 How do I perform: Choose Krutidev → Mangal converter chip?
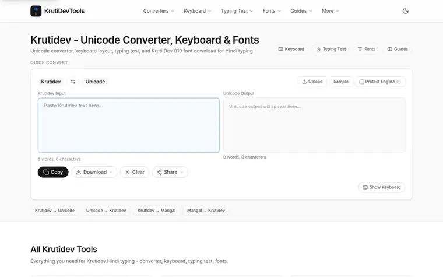(x=157, y=211)
